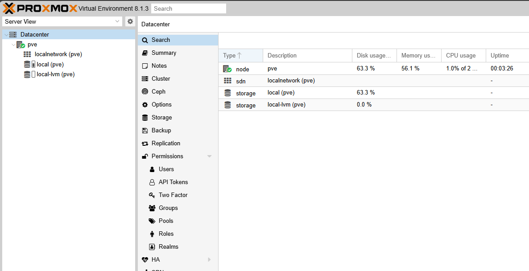The height and width of the screenshot is (271, 529).
Task: Go to the Cluster section
Action: (178, 78)
